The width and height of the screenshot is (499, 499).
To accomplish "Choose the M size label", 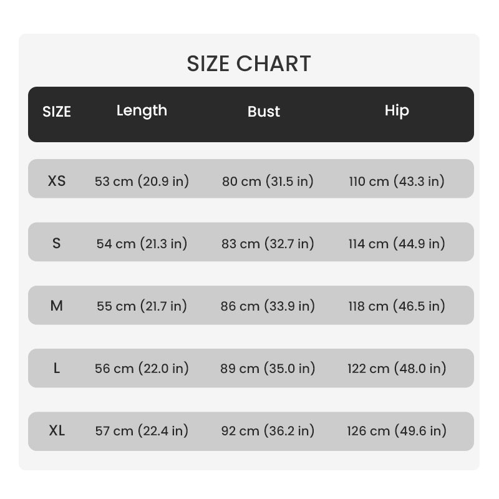I will (x=57, y=306).
